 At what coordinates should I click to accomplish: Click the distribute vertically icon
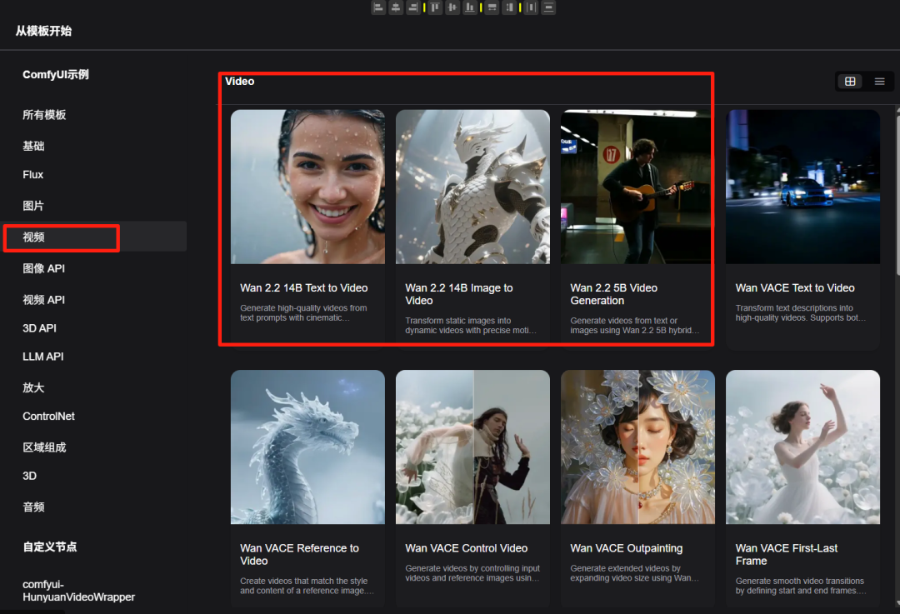[x=548, y=7]
